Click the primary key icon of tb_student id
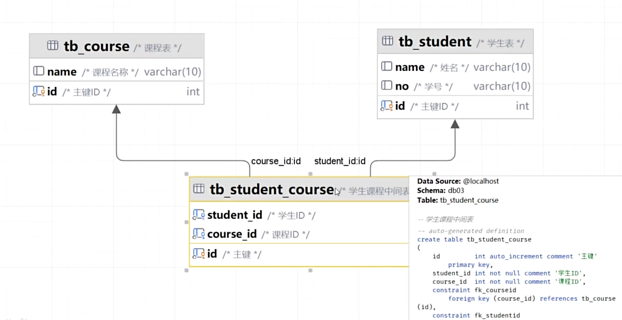The width and height of the screenshot is (622, 320). [386, 106]
